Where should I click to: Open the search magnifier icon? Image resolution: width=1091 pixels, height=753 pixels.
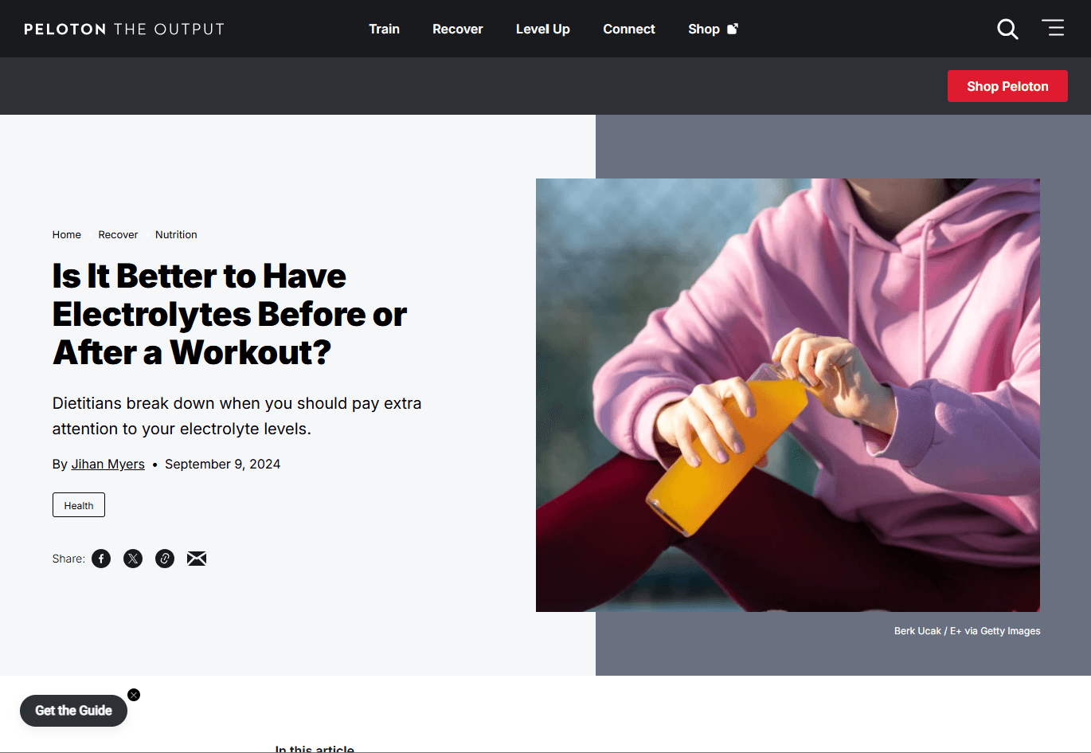click(x=1007, y=29)
